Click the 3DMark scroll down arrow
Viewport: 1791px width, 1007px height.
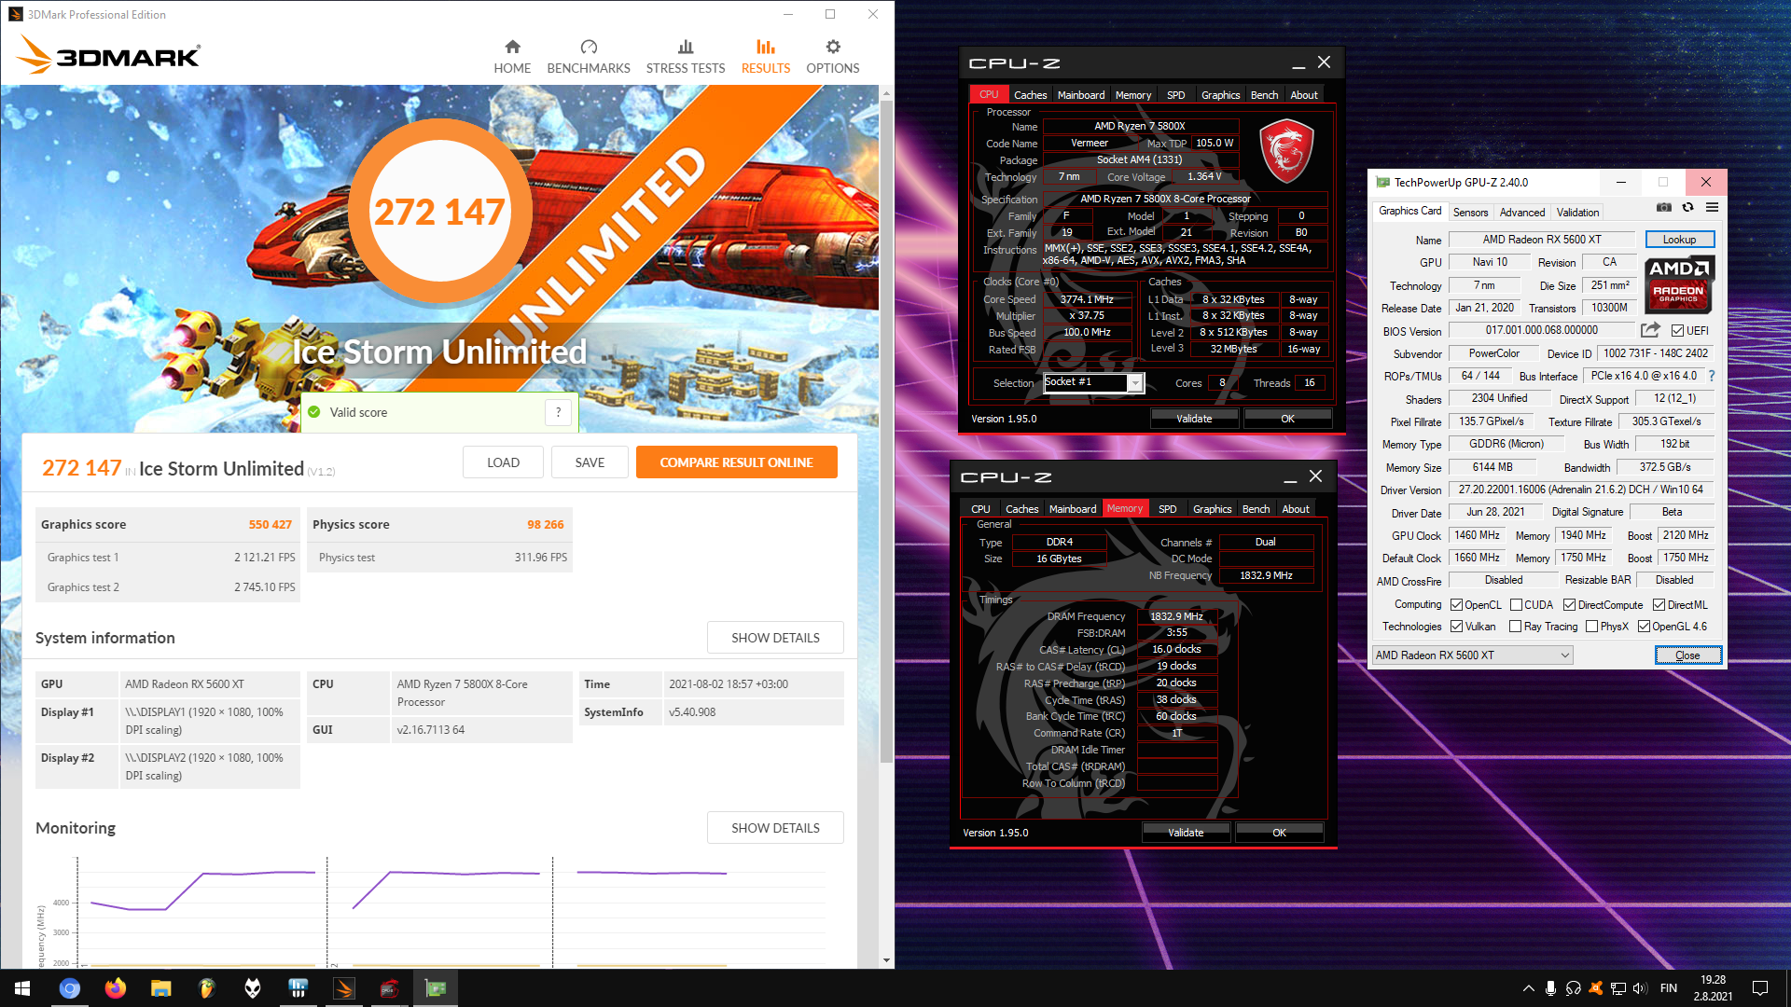[x=886, y=959]
